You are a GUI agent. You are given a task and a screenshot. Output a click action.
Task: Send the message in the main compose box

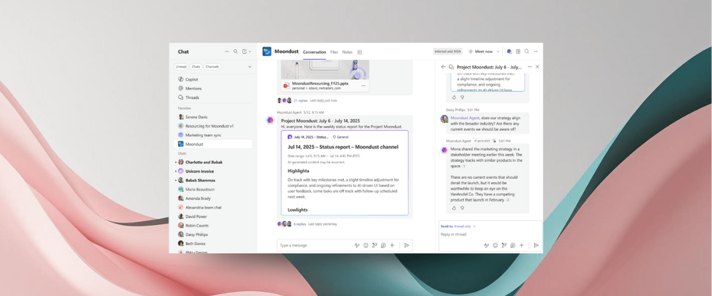[x=406, y=245]
